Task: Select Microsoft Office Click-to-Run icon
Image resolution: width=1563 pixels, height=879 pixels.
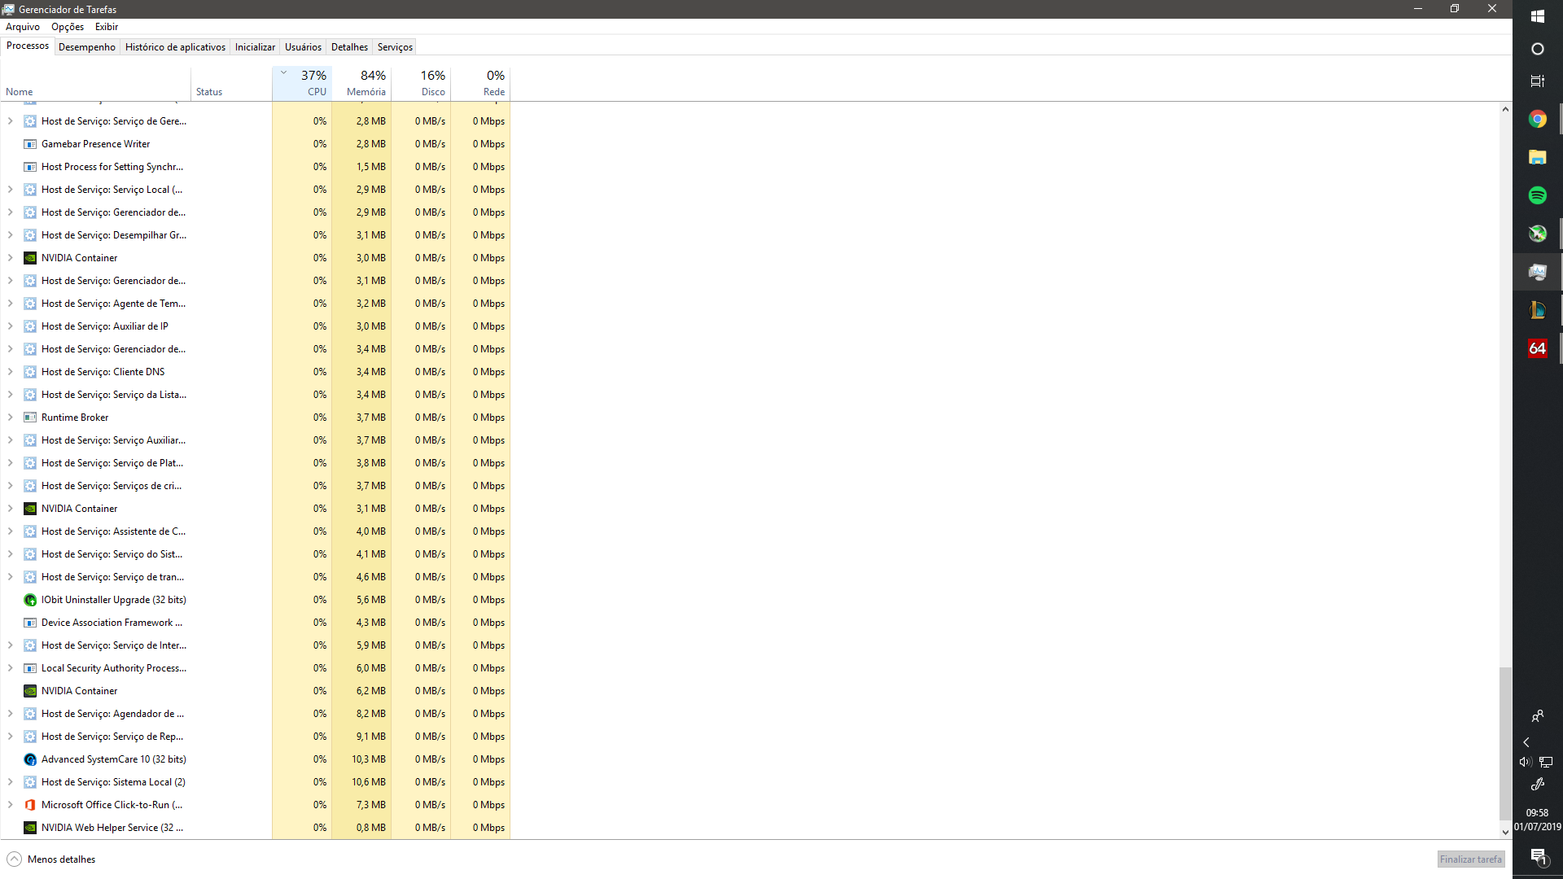Action: coord(30,805)
